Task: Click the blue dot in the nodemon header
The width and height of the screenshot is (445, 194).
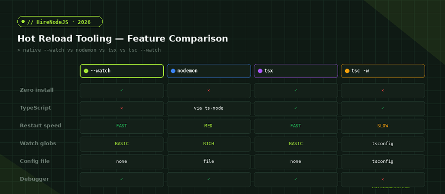Action: 173,71
